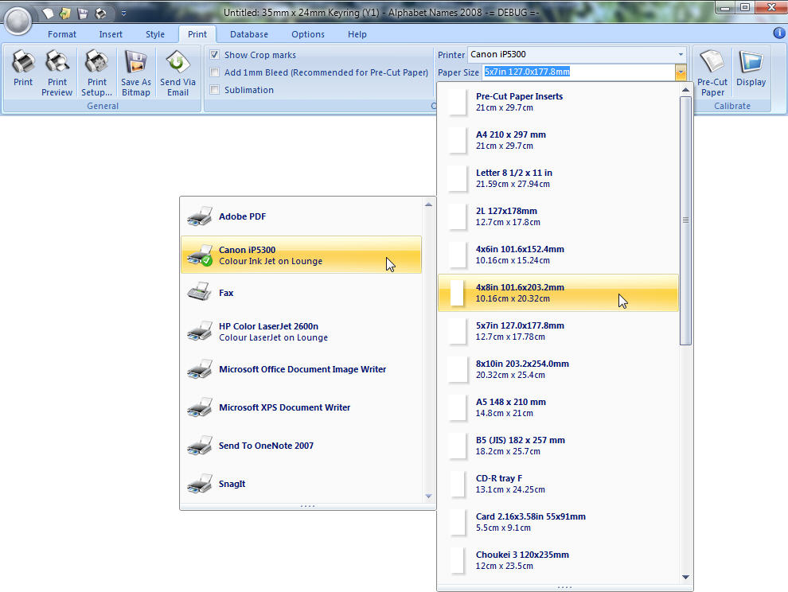The height and width of the screenshot is (592, 788).
Task: Choose Pre-Cut Paper Inserts paper size
Action: tap(558, 102)
